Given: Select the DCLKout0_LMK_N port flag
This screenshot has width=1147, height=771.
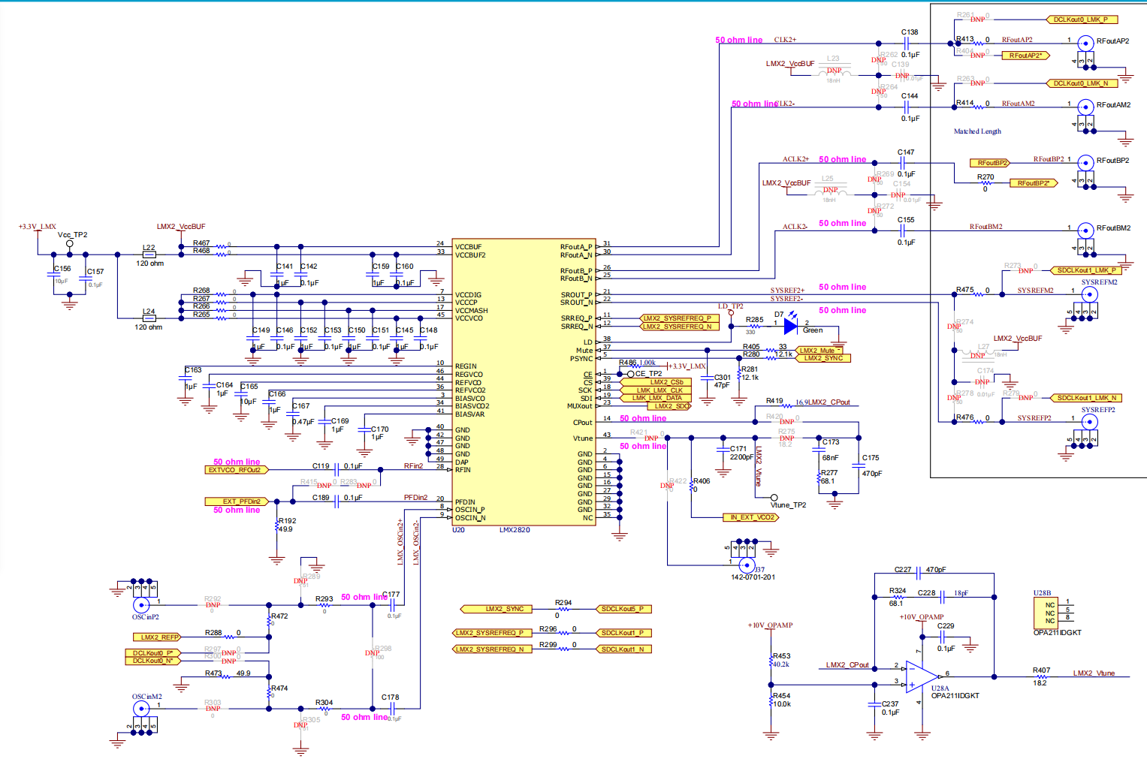Looking at the screenshot, I should tap(1082, 83).
